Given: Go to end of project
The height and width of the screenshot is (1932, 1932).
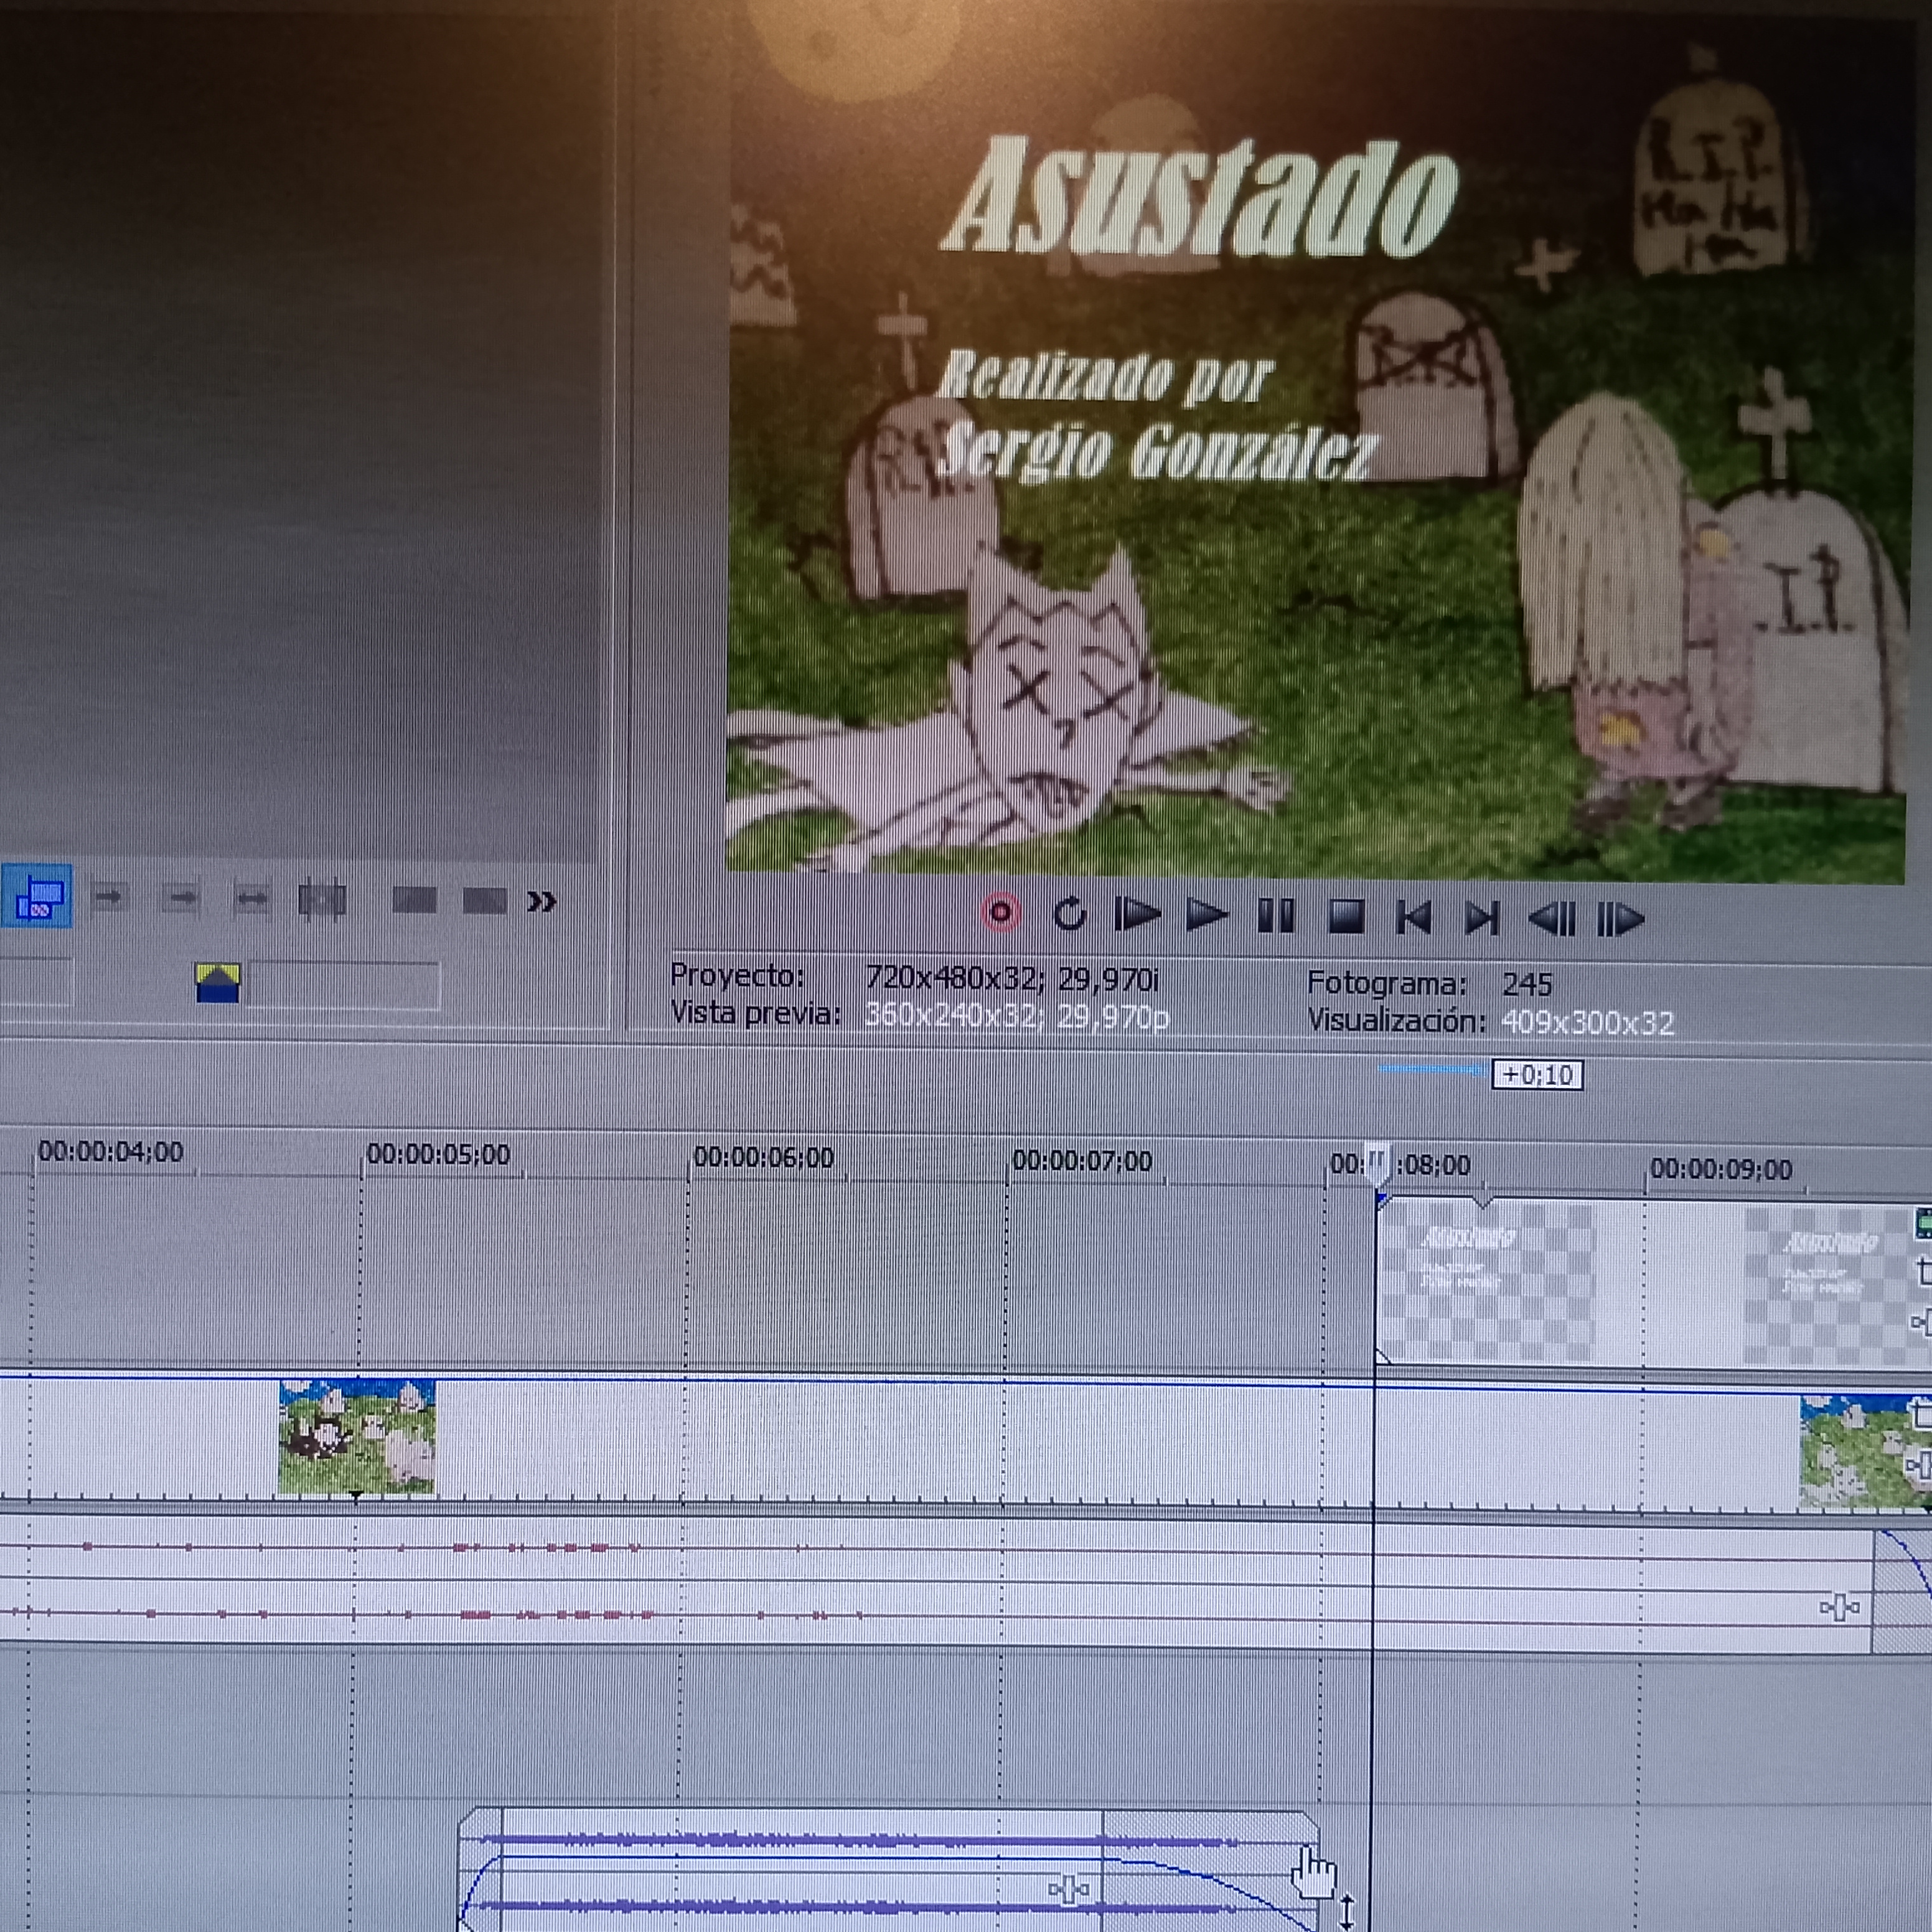Looking at the screenshot, I should [x=1481, y=918].
